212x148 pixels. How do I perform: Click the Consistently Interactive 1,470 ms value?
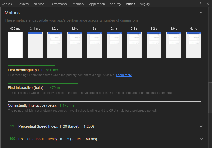coord(67,105)
